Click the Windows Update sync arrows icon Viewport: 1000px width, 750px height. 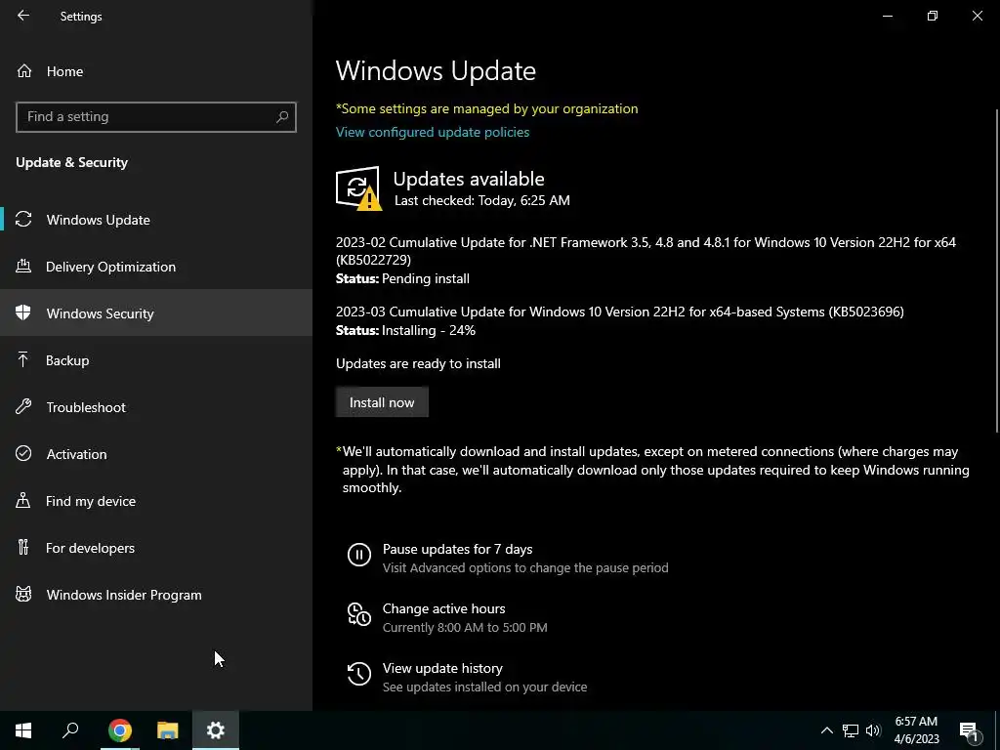[23, 220]
